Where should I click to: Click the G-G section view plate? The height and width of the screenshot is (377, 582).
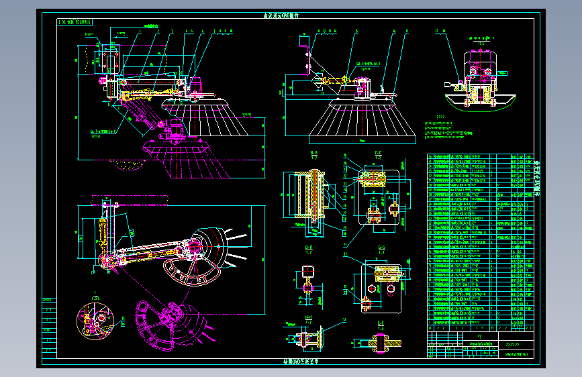[381, 288]
